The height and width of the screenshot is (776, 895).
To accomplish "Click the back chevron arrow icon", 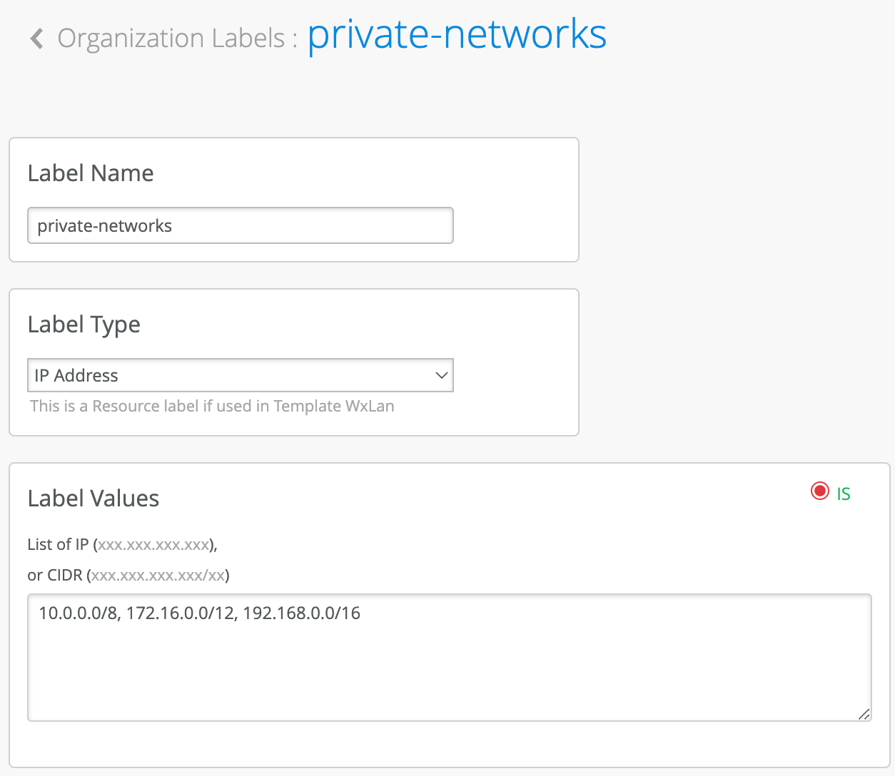I will click(37, 39).
